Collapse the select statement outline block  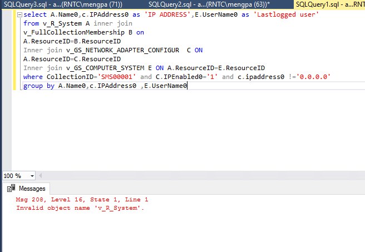click(x=20, y=15)
